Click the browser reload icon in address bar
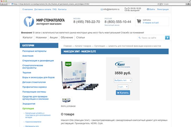This screenshot has height=127, width=191. pyautogui.click(x=158, y=4)
